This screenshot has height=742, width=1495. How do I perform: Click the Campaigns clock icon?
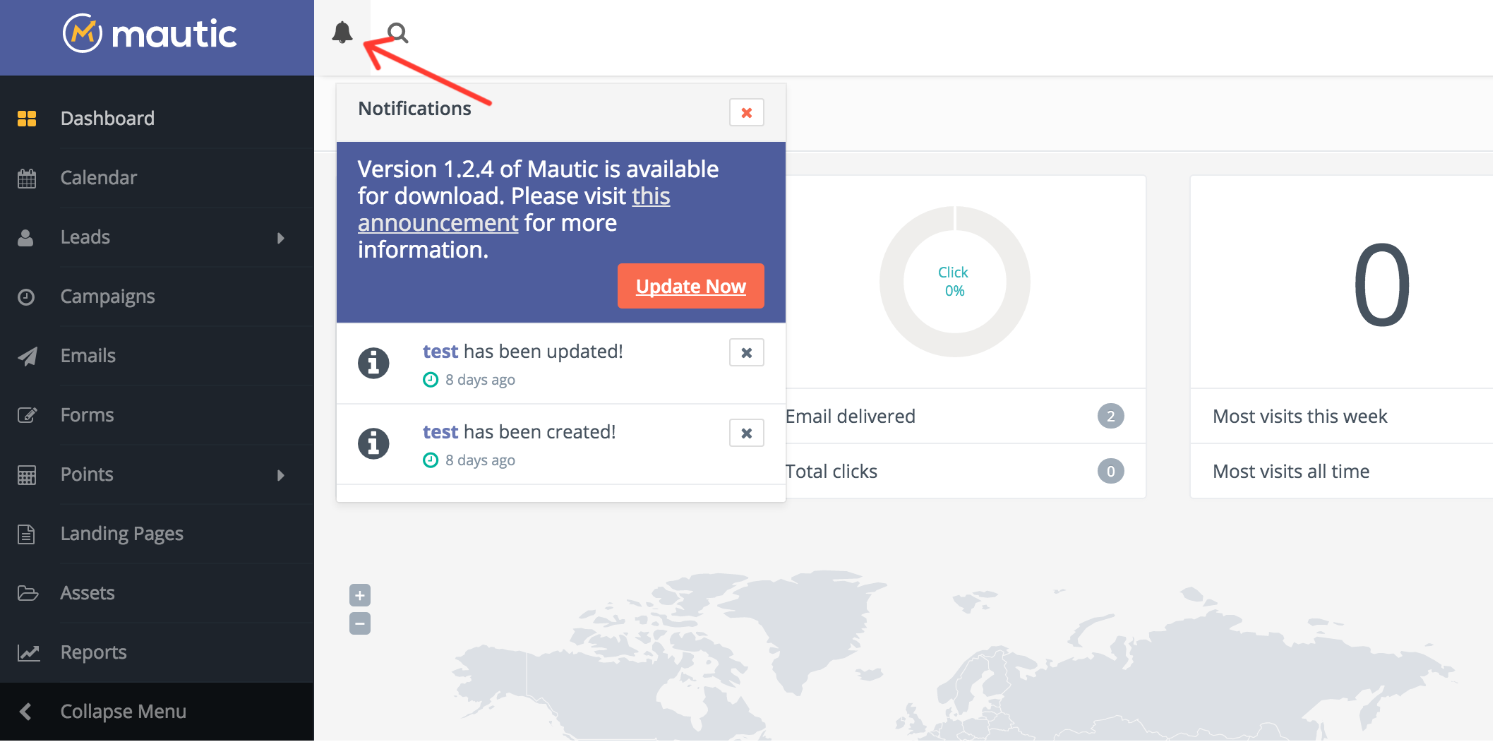pos(26,297)
